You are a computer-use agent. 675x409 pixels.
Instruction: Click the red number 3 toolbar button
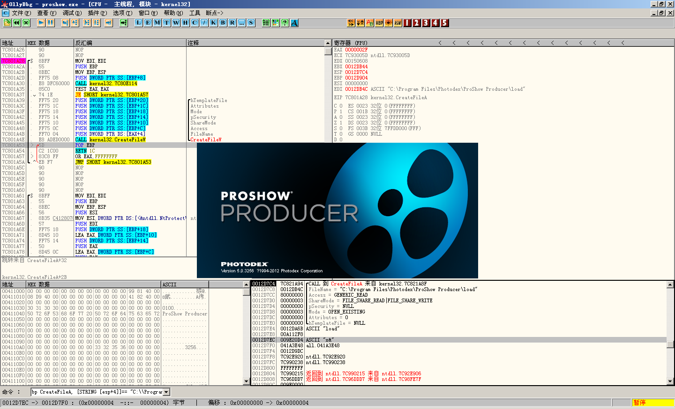click(426, 22)
